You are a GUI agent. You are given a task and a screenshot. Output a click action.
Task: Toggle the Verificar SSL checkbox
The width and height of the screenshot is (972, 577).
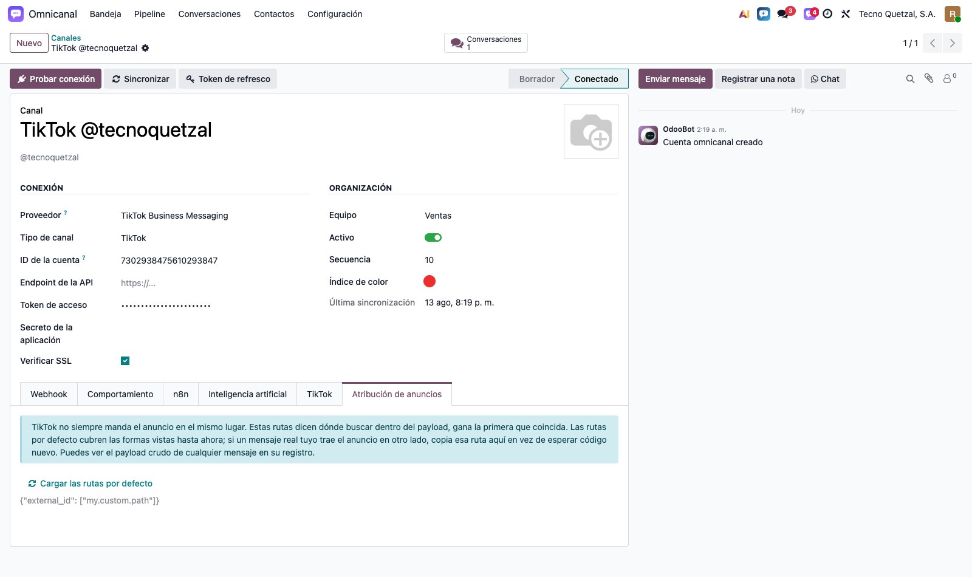point(125,361)
